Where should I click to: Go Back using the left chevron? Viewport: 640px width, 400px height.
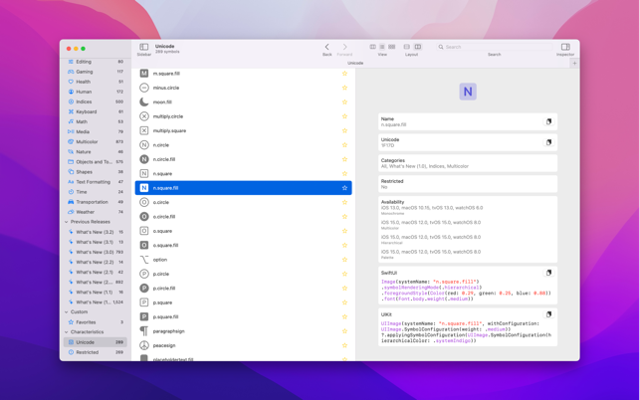pyautogui.click(x=326, y=47)
